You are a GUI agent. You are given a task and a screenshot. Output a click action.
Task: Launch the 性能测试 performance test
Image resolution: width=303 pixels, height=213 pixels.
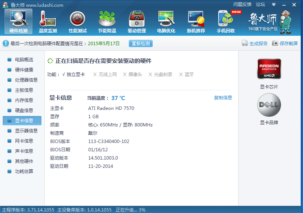[78, 22]
